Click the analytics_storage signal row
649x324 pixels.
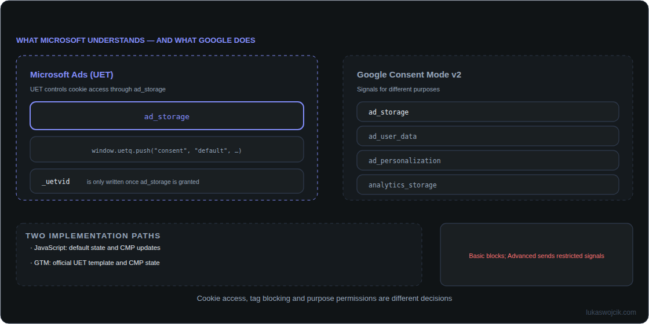point(488,185)
